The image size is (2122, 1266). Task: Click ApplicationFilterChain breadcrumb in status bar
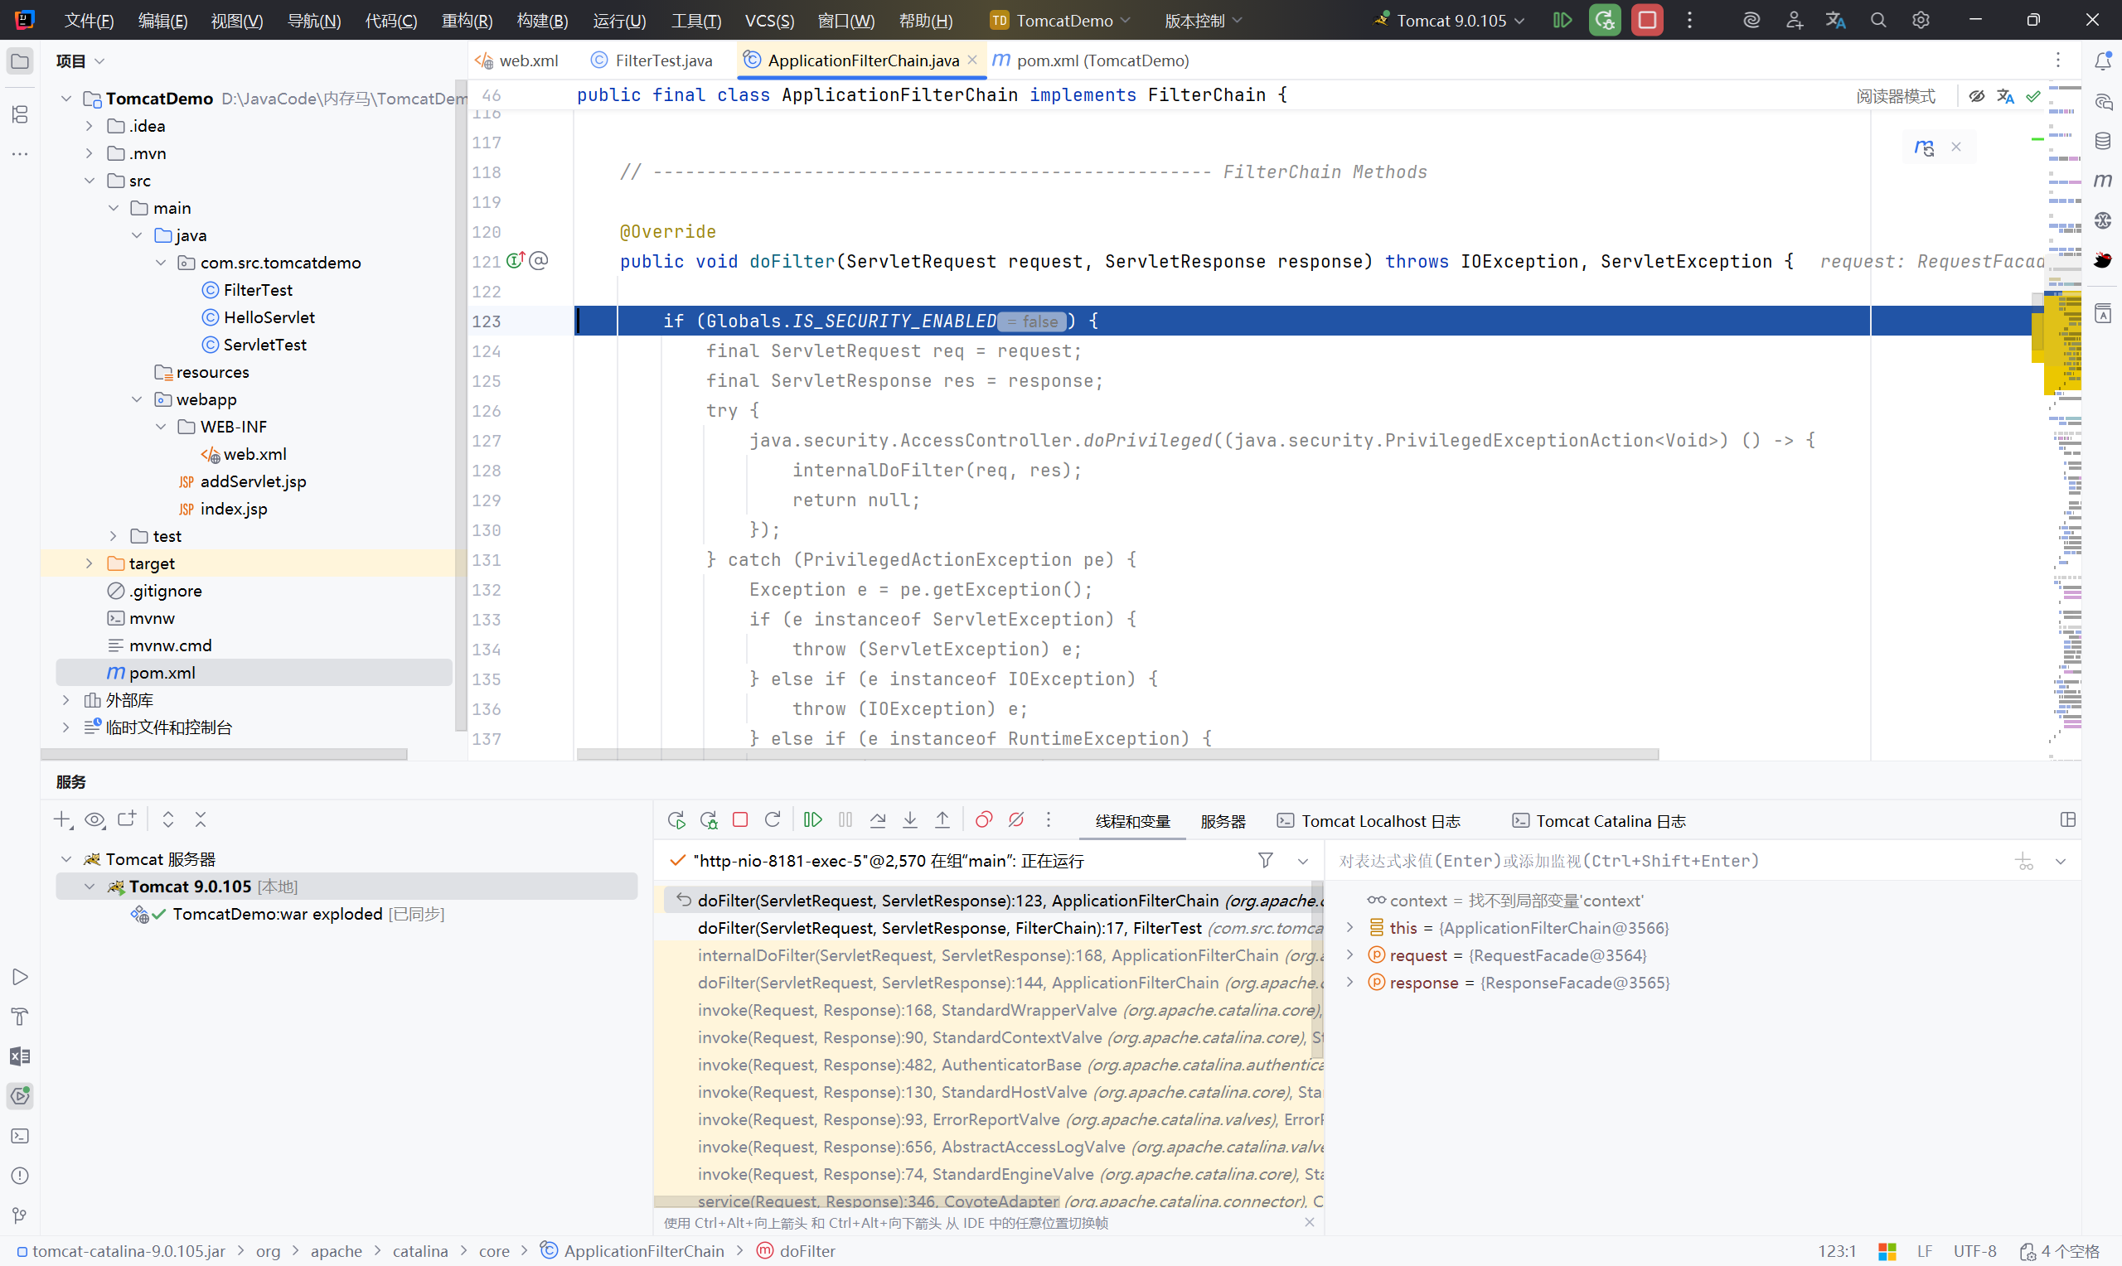[x=643, y=1251]
